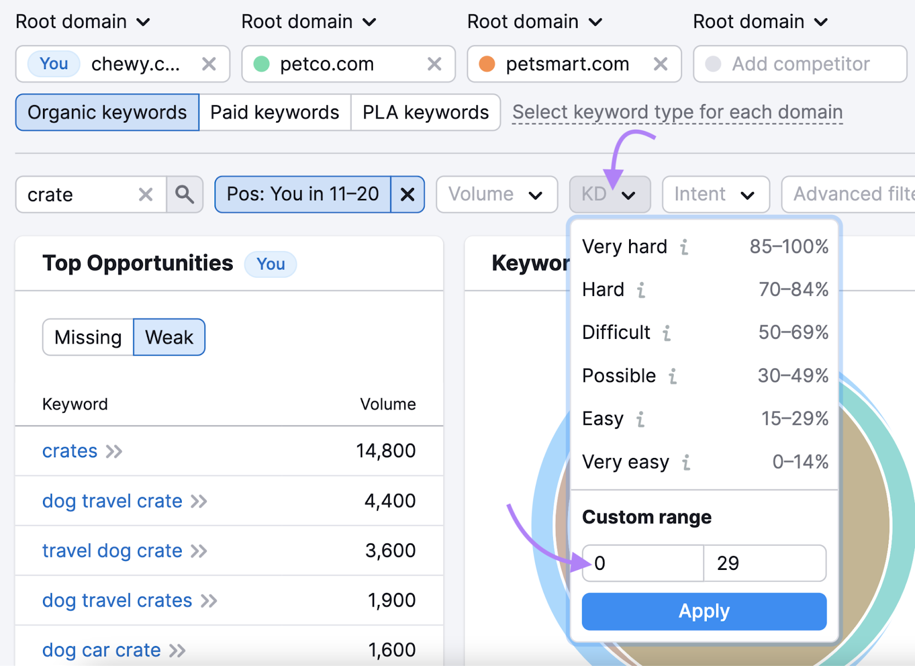Image resolution: width=915 pixels, height=666 pixels.
Task: Open the Intent filter dropdown
Action: (x=715, y=194)
